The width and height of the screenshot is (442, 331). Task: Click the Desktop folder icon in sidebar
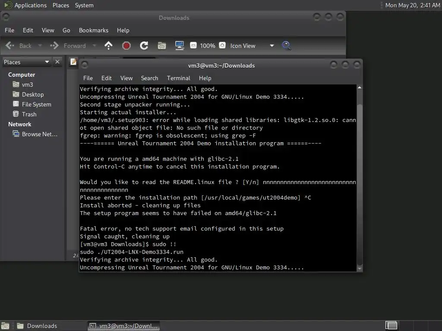16,94
